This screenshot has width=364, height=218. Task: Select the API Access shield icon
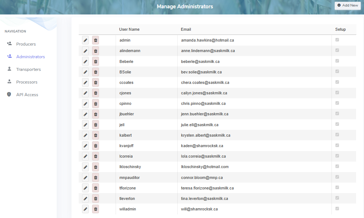click(x=9, y=94)
